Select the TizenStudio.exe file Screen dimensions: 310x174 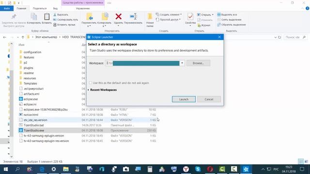tap(34, 130)
